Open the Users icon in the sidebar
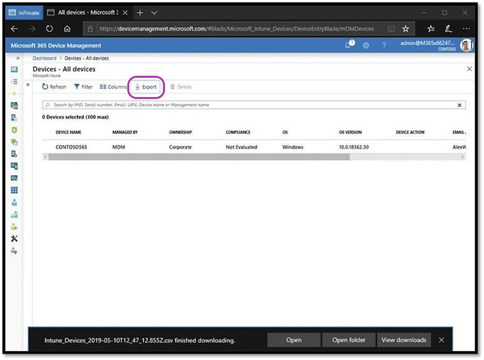Image resolution: width=484 pixels, height=360 pixels. pos(14,202)
